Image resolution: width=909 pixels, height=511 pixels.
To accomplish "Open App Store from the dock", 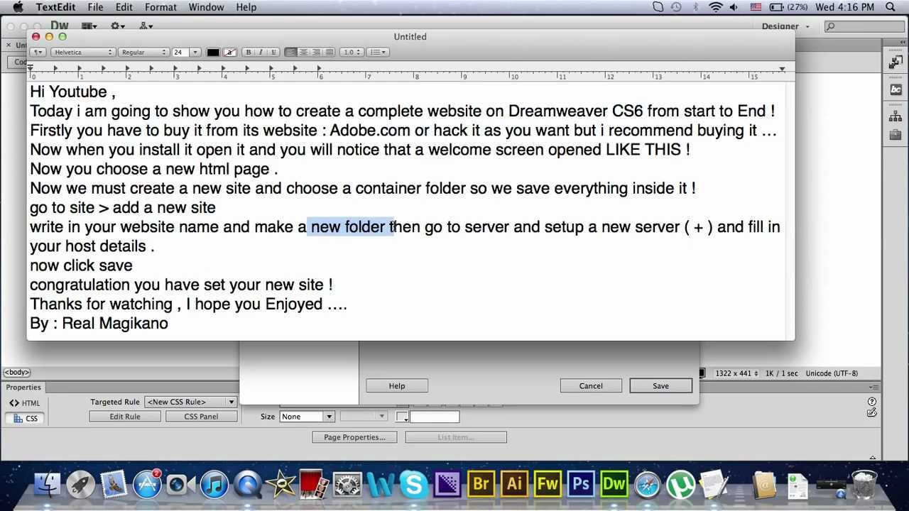I will [147, 485].
